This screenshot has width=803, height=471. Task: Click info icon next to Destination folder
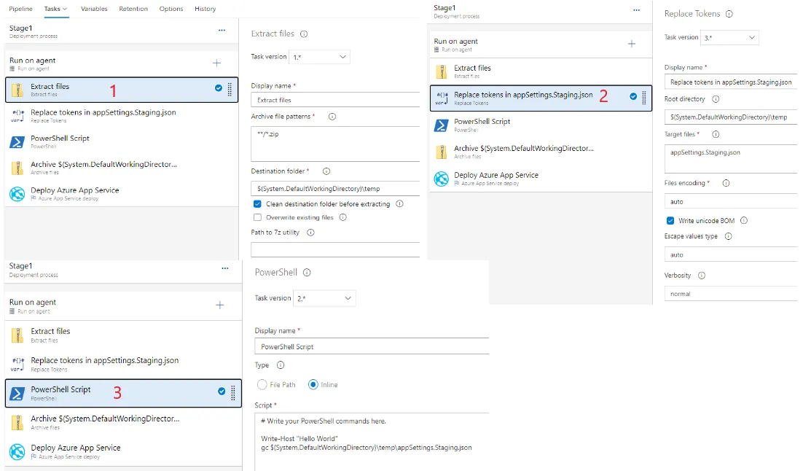pyautogui.click(x=326, y=171)
